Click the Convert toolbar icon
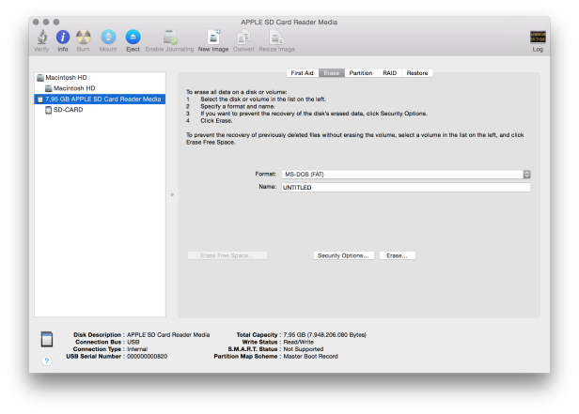The image size is (579, 414). click(243, 37)
